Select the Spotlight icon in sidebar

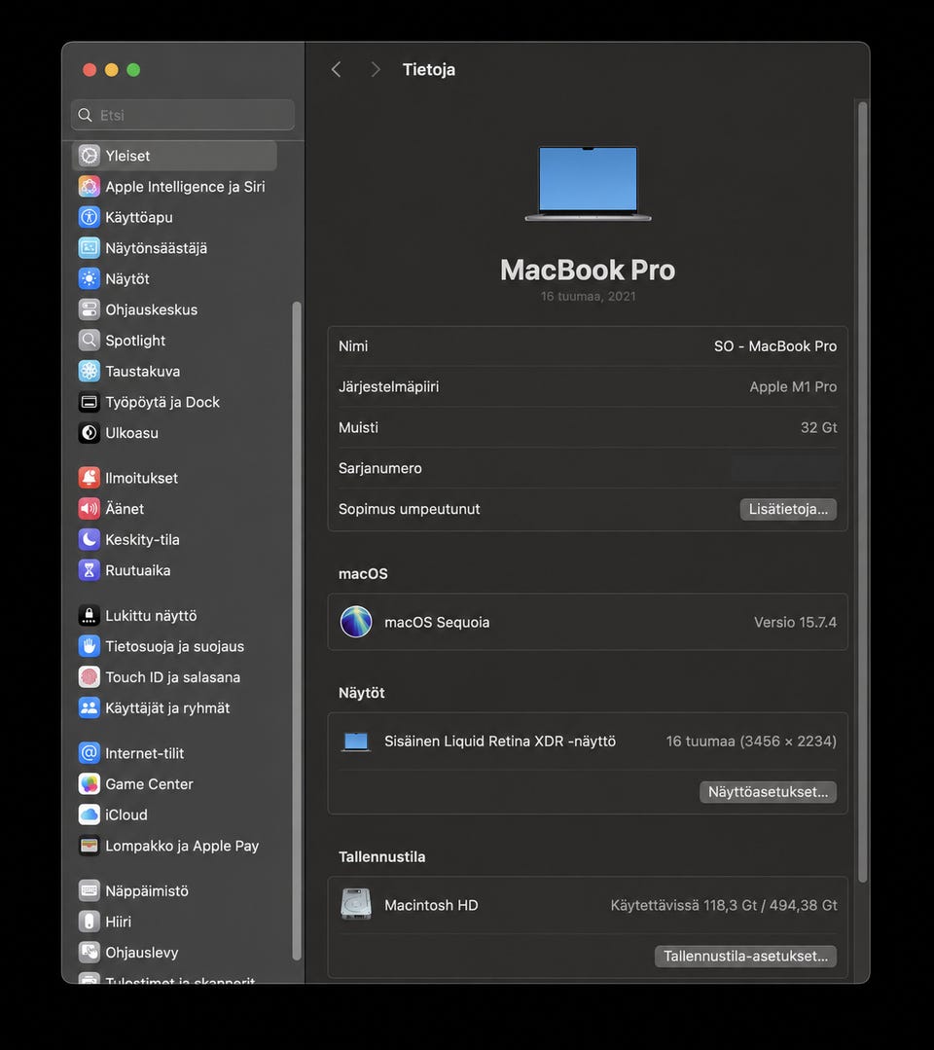pyautogui.click(x=90, y=341)
